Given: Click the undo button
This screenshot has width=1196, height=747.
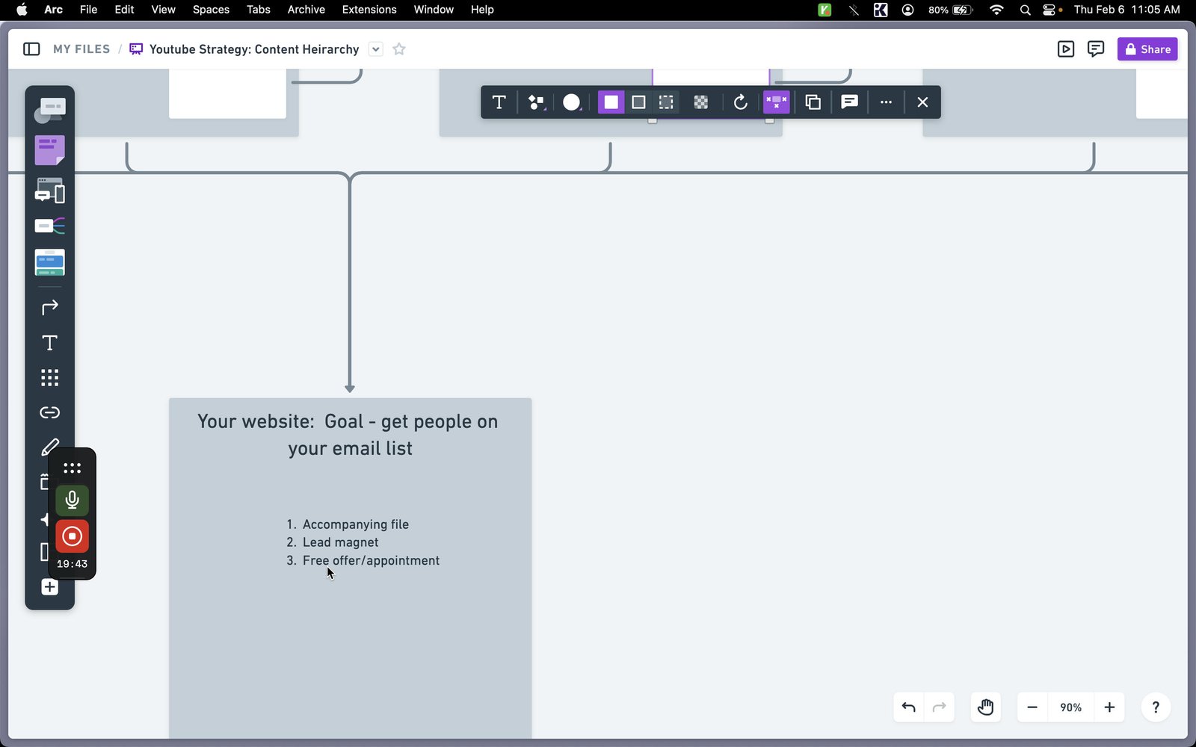Looking at the screenshot, I should pos(909,707).
